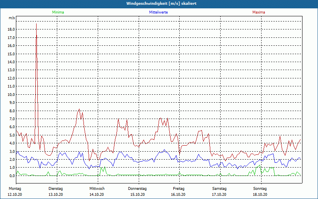Screen dimensions: 318x199
Task: Click the Montag day label
Action: (x=15, y=189)
